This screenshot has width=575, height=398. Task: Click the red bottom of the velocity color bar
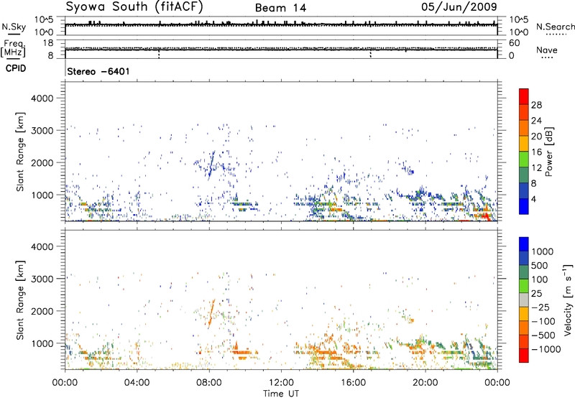point(524,356)
